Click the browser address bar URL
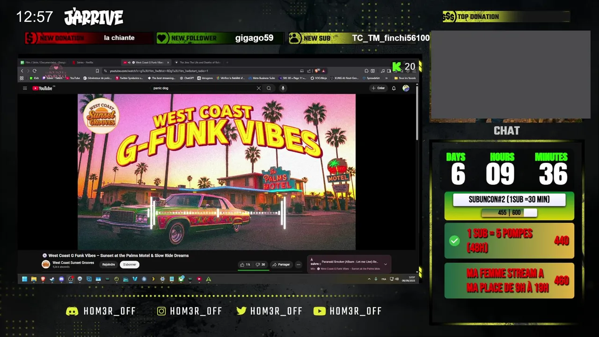Image resolution: width=599 pixels, height=337 pixels. [x=159, y=71]
